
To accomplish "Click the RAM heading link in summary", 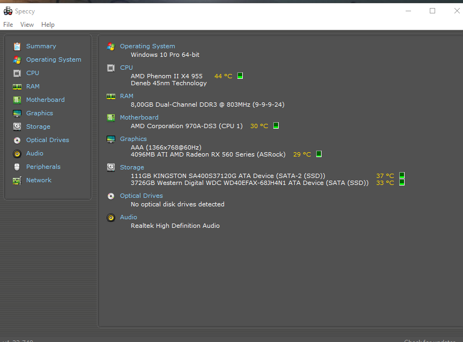I will coord(126,96).
